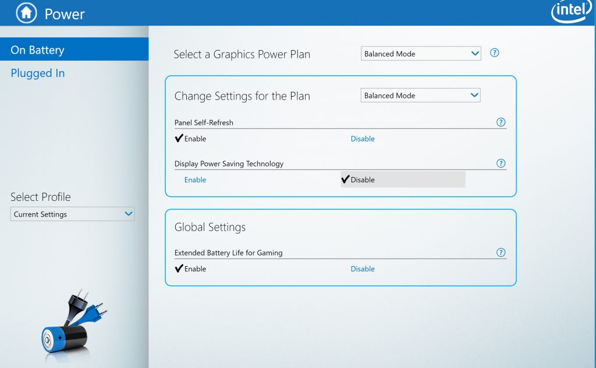The height and width of the screenshot is (368, 596).
Task: Go back using the Home icon
Action: pyautogui.click(x=26, y=13)
